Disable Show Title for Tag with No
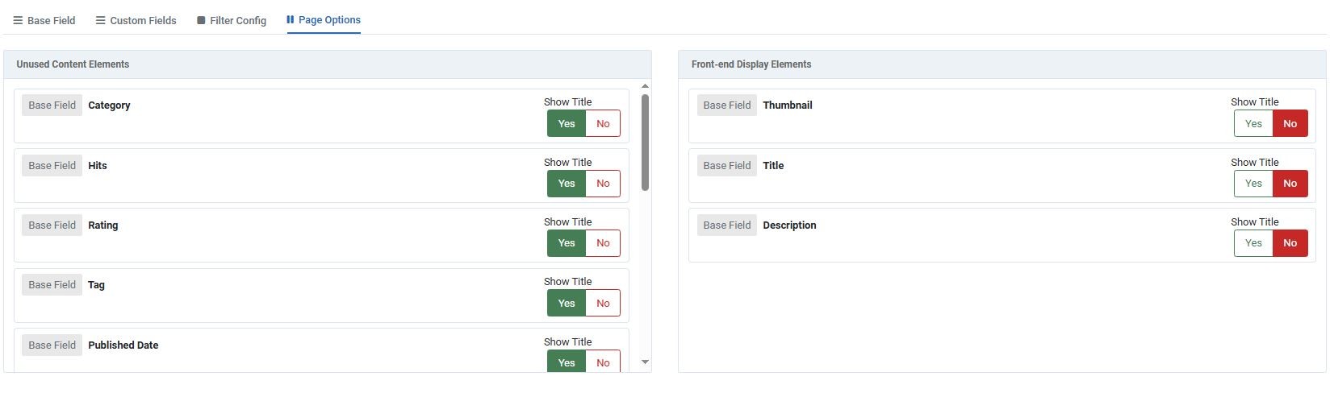The height and width of the screenshot is (393, 1334). [603, 304]
